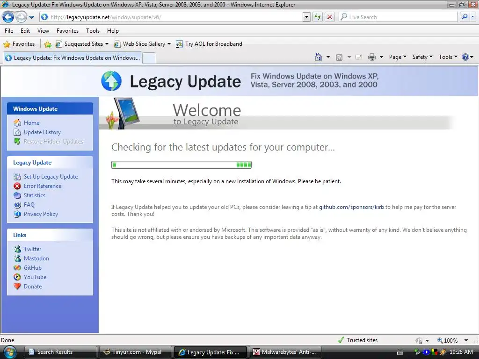Click the RSS Feeds toolbar icon
The image size is (479, 359).
[339, 57]
